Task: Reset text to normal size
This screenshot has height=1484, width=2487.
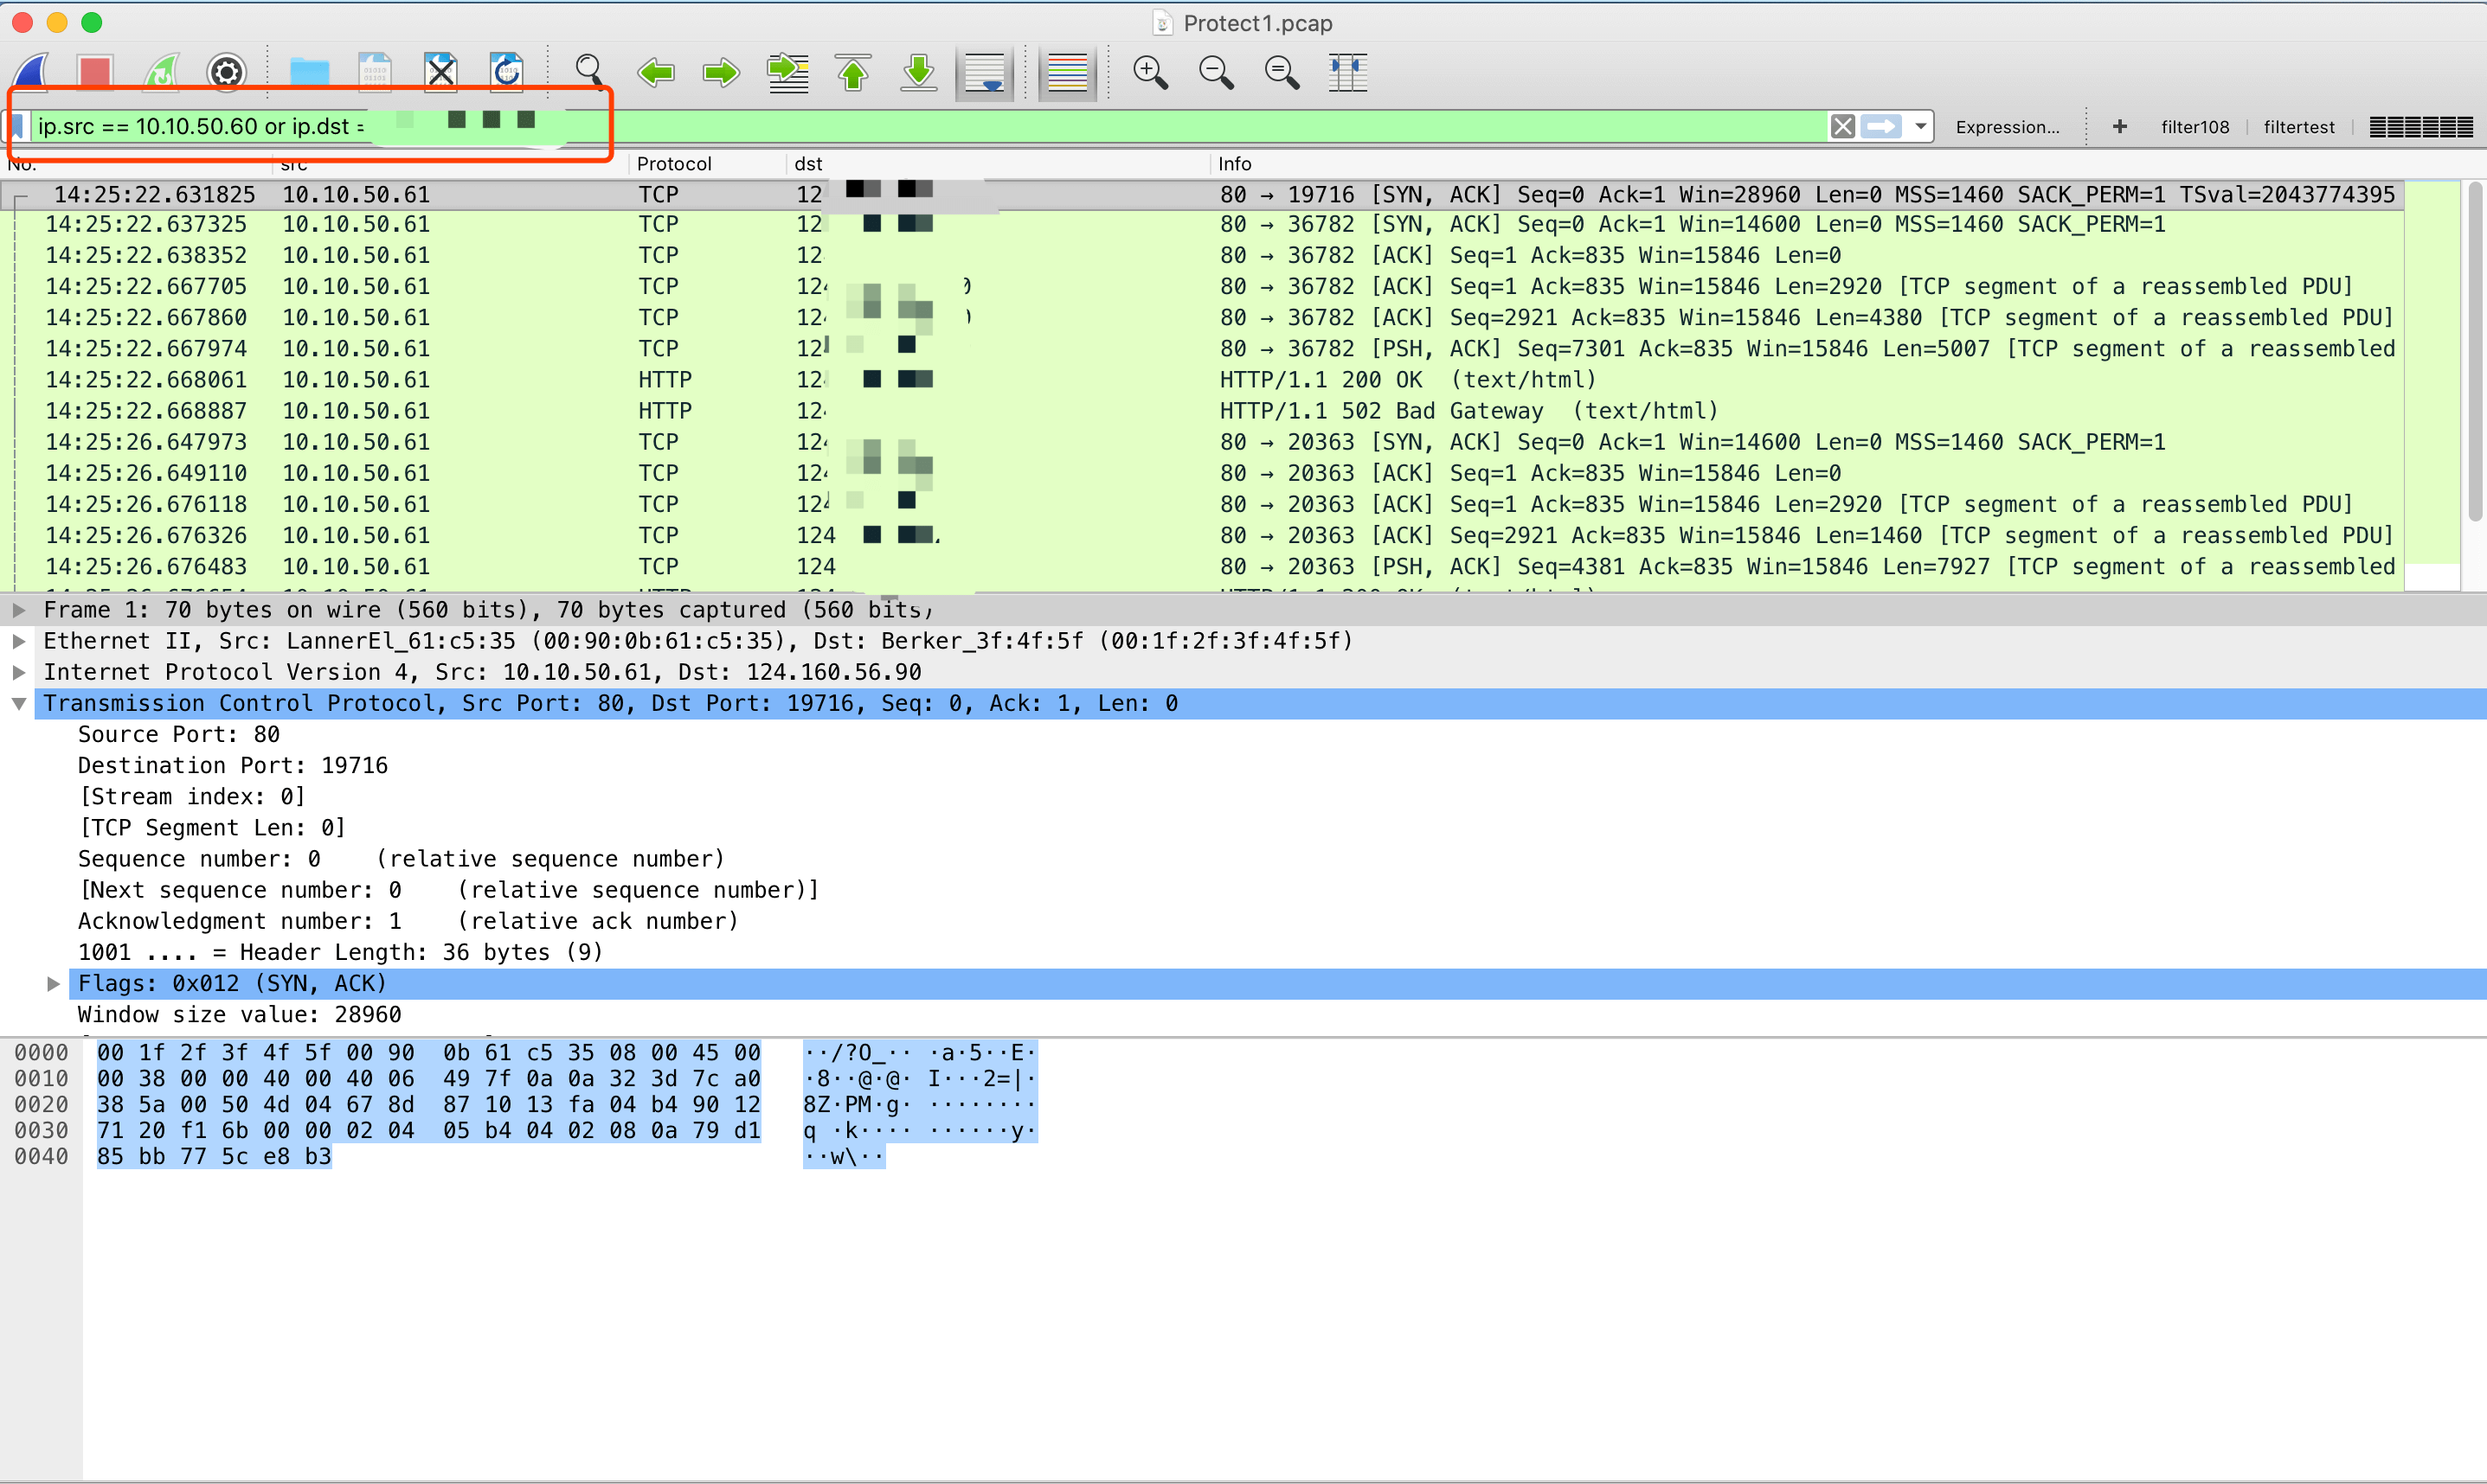Action: click(x=1282, y=72)
